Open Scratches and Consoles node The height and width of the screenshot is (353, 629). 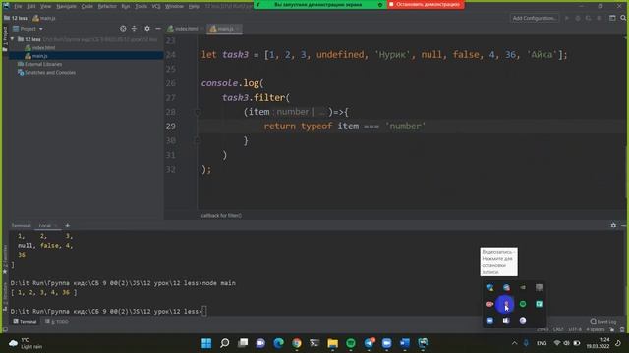click(46, 72)
